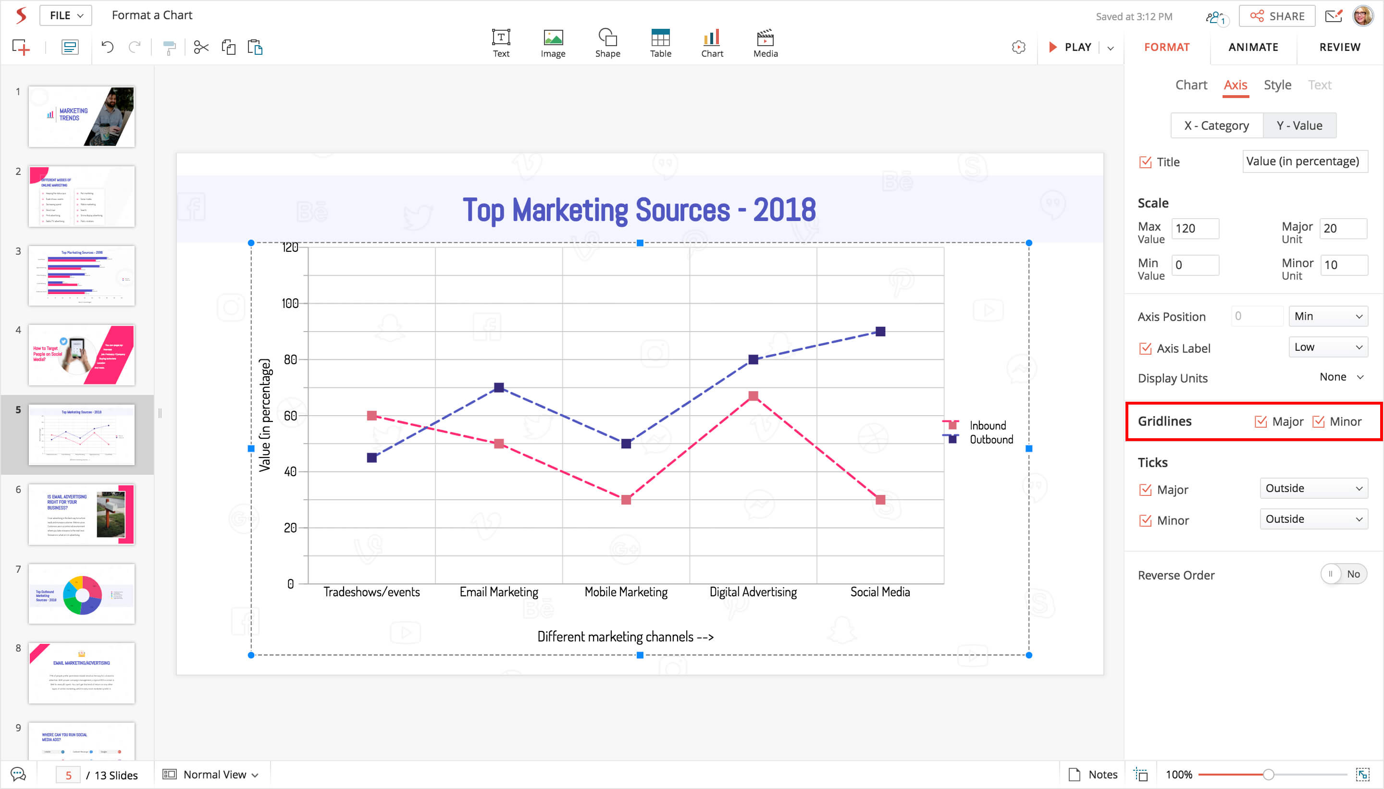1384x789 pixels.
Task: Click the SHARE button
Action: coord(1277,16)
